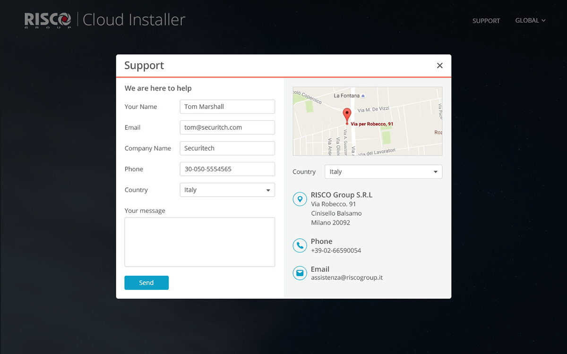Send the support message
This screenshot has height=354, width=567.
click(x=146, y=283)
